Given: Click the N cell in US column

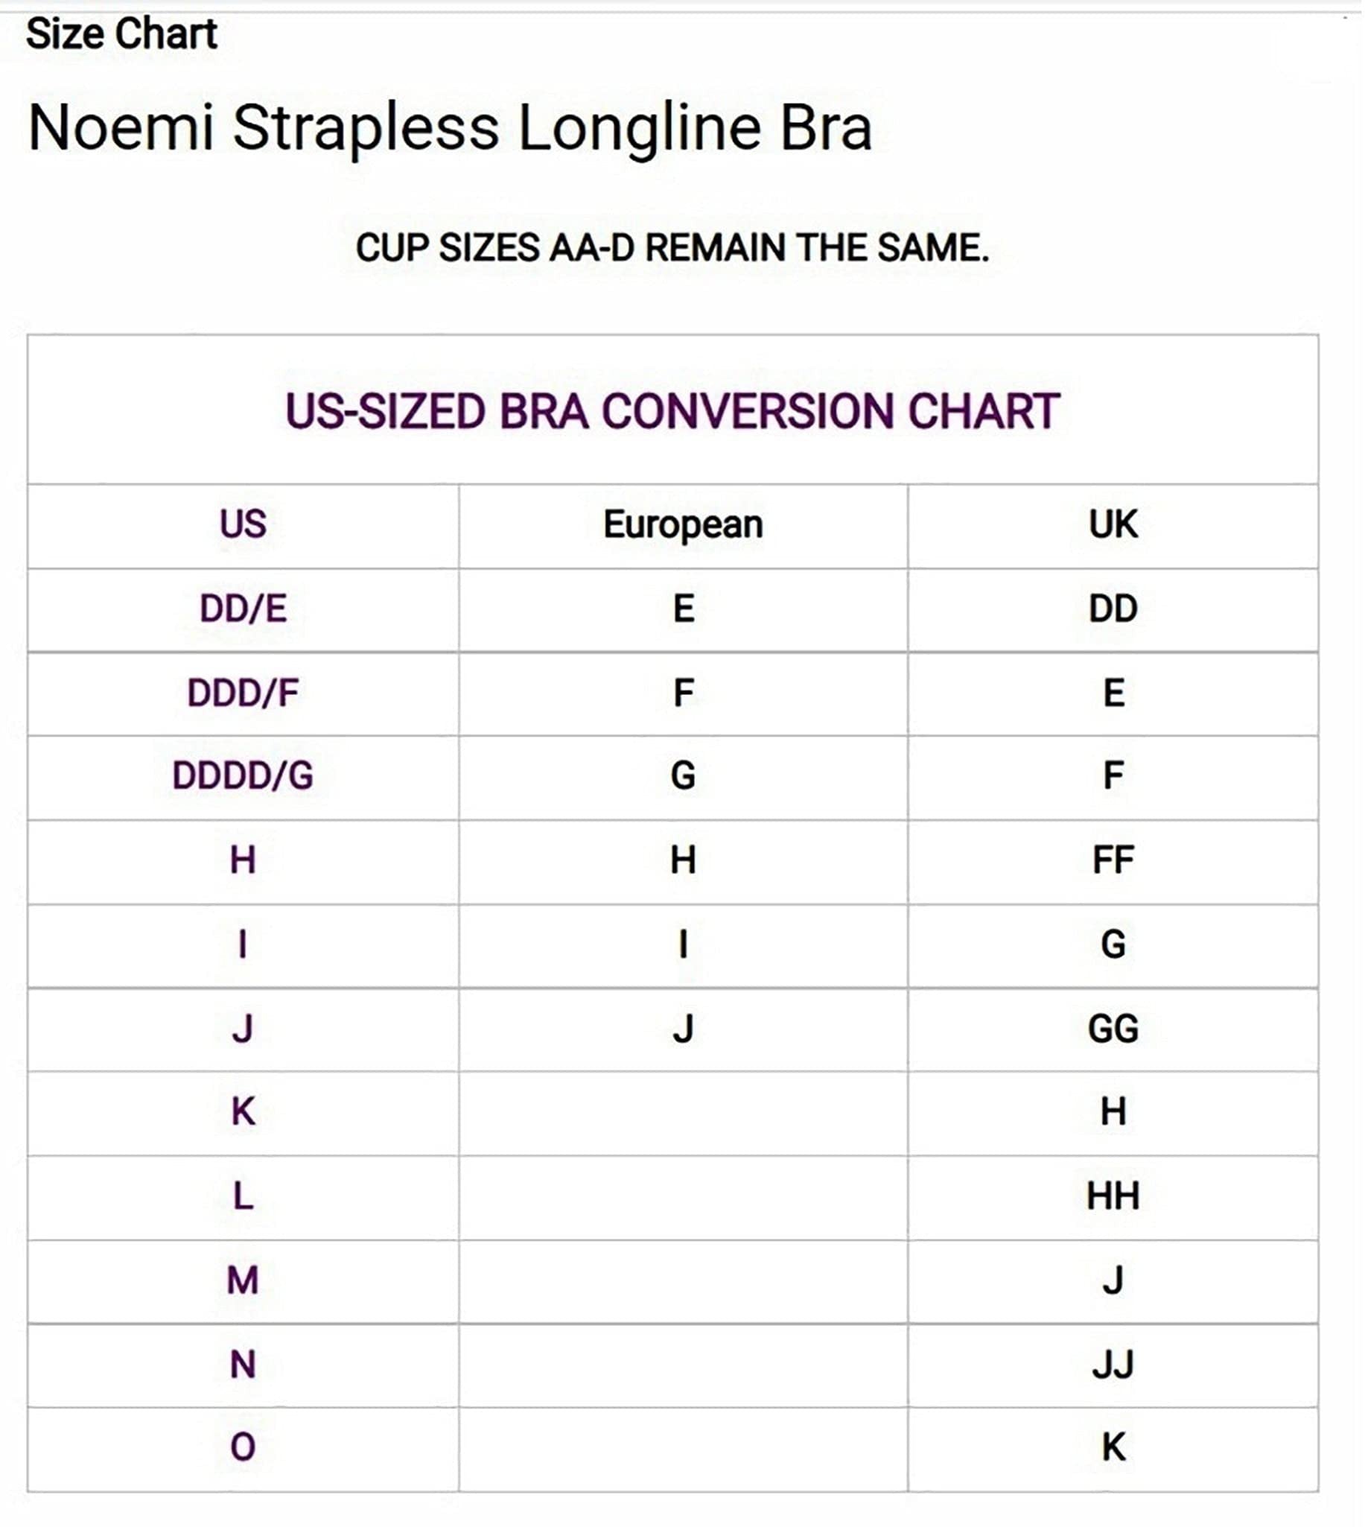Looking at the screenshot, I should coord(243,1365).
